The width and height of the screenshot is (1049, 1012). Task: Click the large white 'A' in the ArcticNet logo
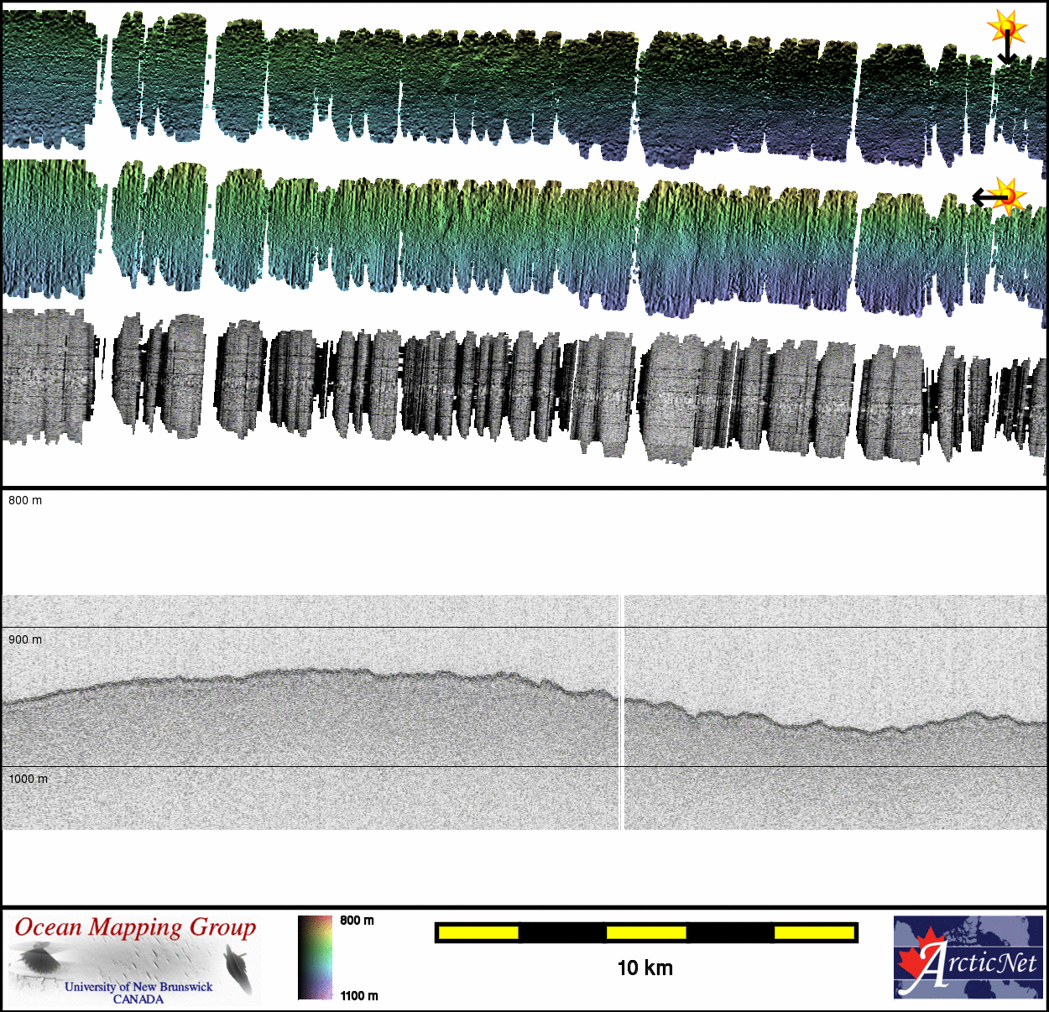[930, 967]
